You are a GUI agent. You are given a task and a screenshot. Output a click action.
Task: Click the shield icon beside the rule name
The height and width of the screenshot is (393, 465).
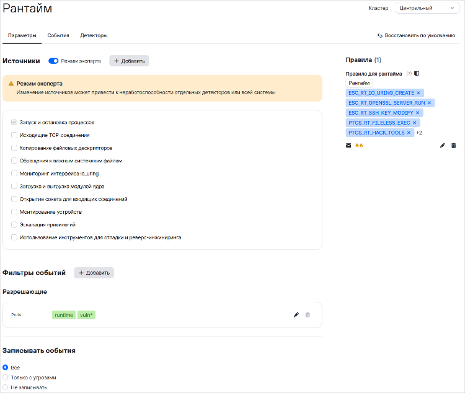tap(417, 74)
